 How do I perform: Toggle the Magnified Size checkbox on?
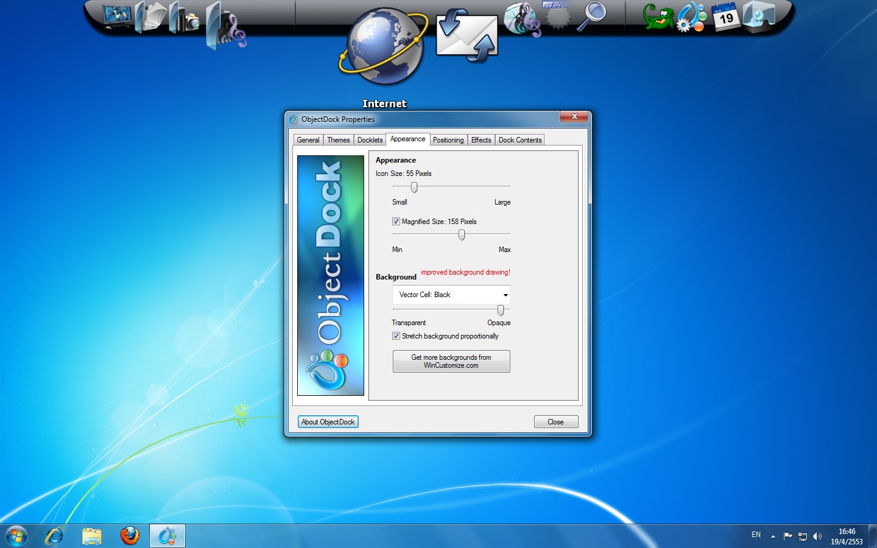pos(396,221)
